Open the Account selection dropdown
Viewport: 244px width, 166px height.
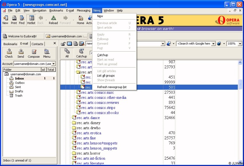tap(53, 64)
